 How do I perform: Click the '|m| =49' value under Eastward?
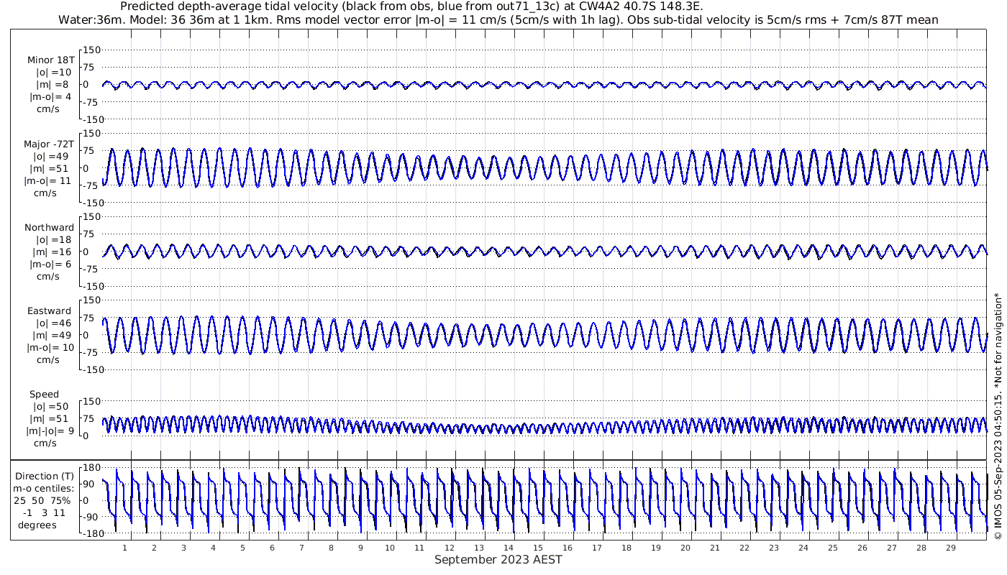click(53, 336)
